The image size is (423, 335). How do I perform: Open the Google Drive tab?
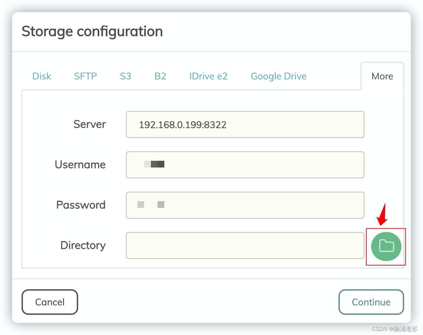click(x=279, y=76)
